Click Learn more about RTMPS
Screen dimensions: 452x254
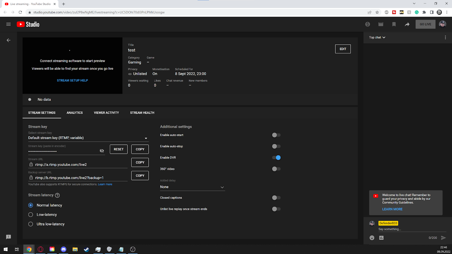pos(105,184)
